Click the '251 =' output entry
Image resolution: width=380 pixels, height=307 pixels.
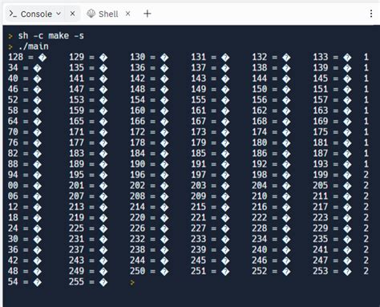click(210, 271)
